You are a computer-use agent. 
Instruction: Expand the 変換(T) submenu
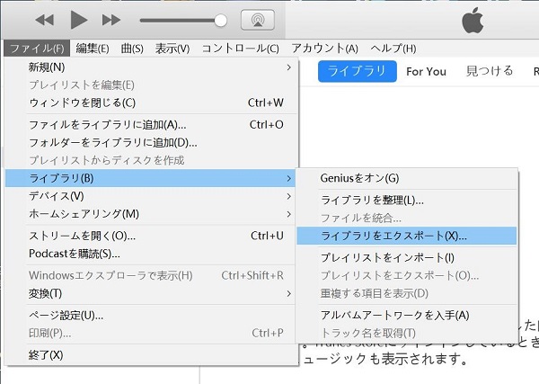coord(150,293)
